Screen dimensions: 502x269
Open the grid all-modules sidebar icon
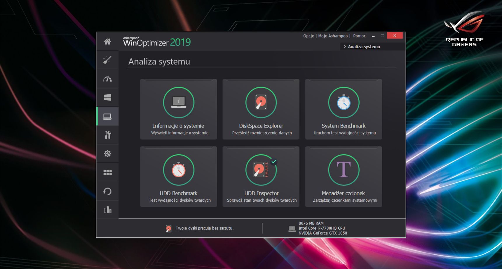tap(107, 173)
